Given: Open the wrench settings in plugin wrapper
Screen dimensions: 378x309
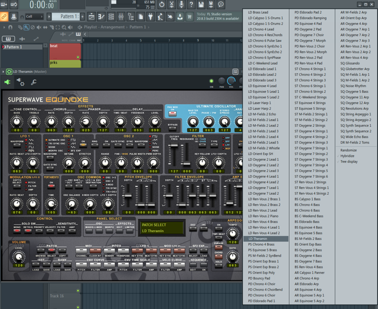Looking at the screenshot, I should coord(34,82).
